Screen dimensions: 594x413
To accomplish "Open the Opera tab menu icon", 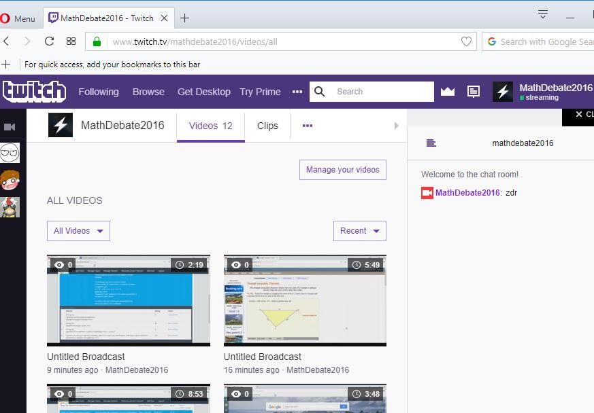I will (x=543, y=14).
